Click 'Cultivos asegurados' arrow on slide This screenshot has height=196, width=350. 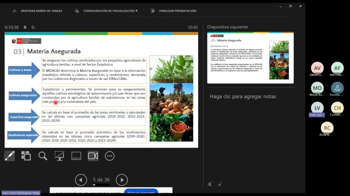(24, 95)
